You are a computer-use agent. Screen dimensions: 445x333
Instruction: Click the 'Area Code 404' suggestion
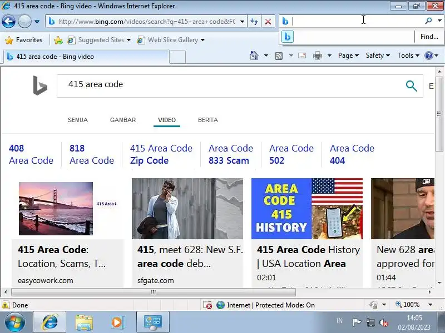pyautogui.click(x=352, y=154)
